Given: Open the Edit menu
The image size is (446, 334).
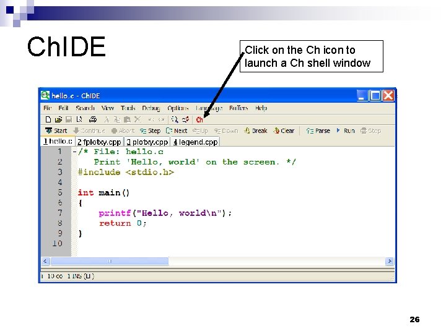Looking at the screenshot, I should [63, 108].
